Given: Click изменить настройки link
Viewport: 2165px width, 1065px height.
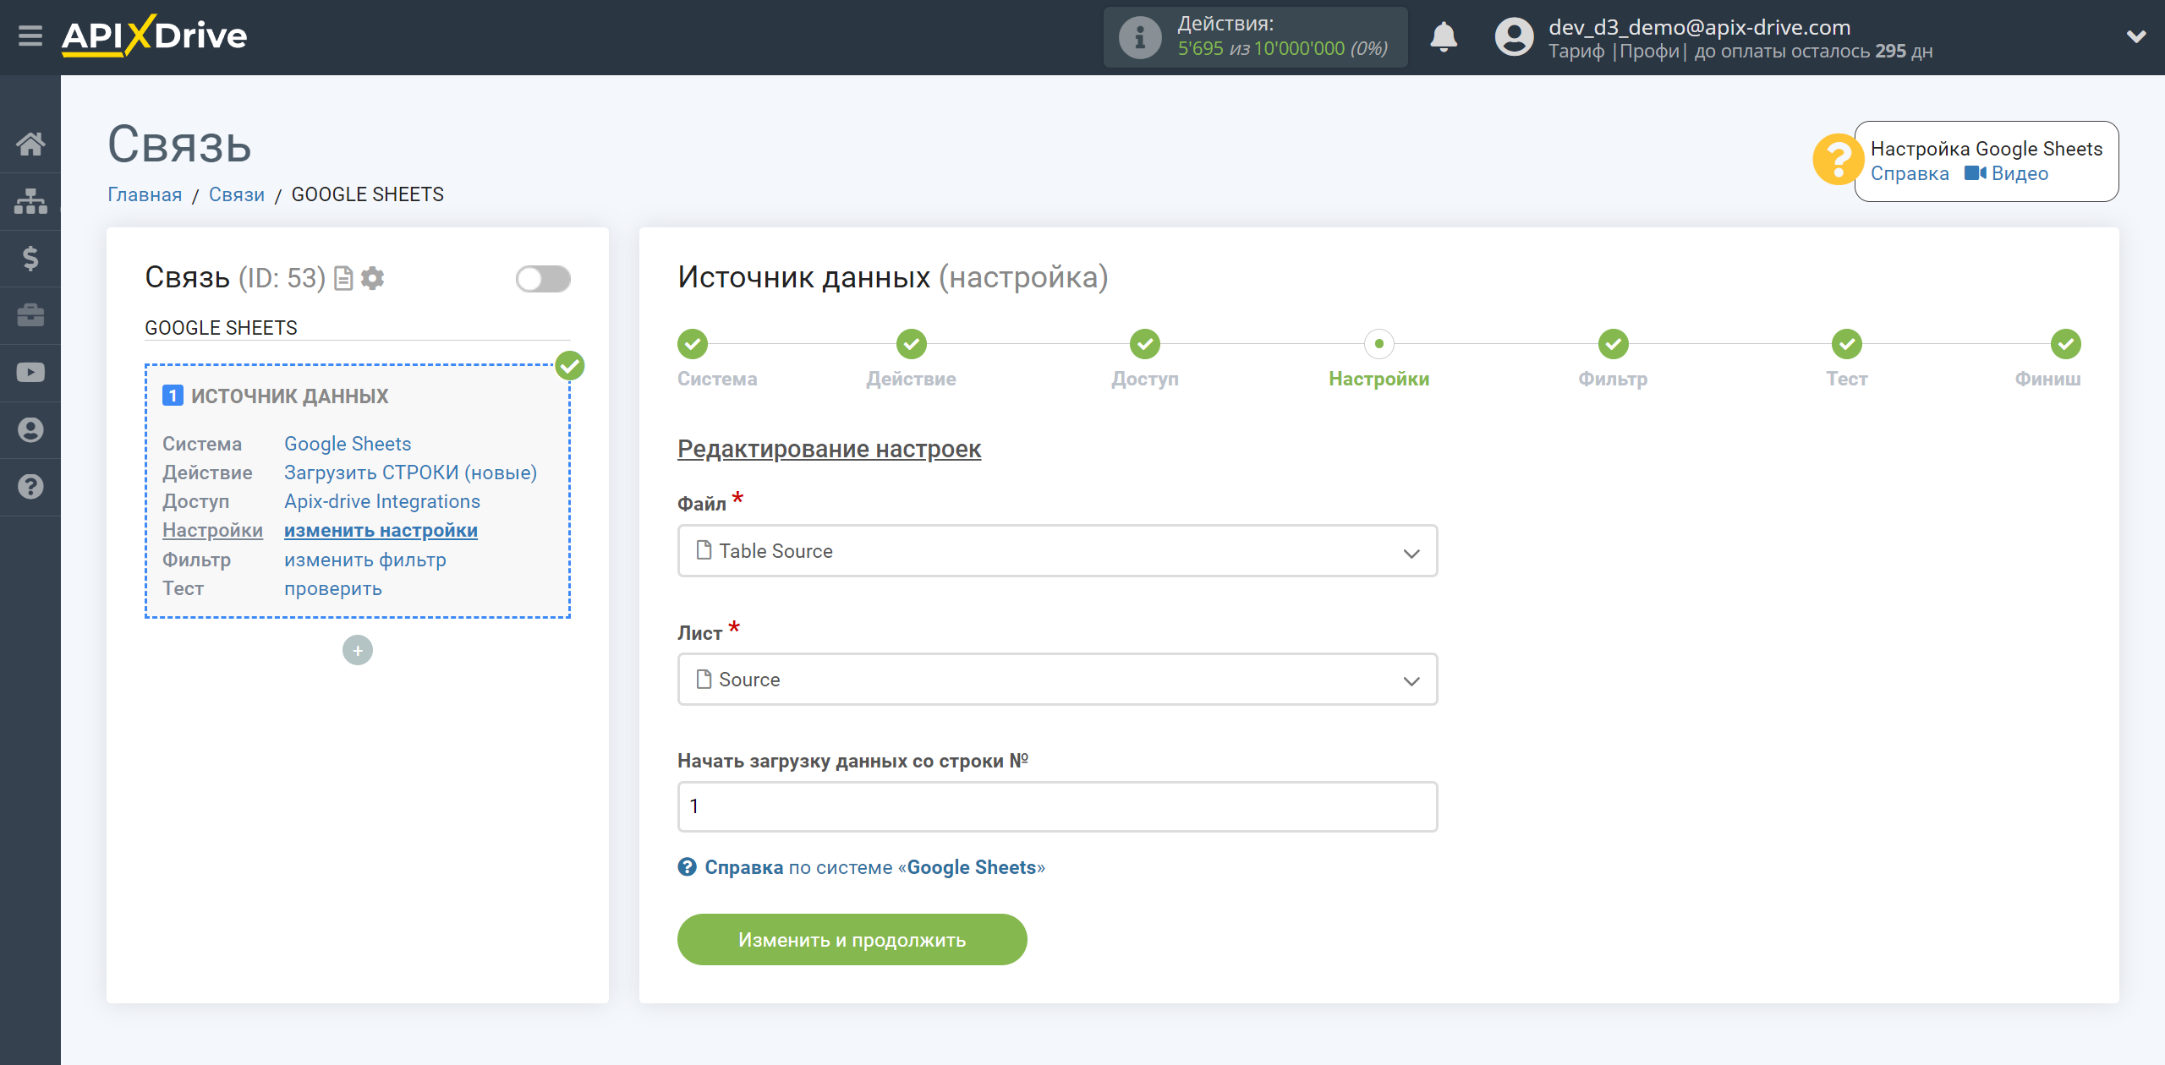Looking at the screenshot, I should (381, 530).
